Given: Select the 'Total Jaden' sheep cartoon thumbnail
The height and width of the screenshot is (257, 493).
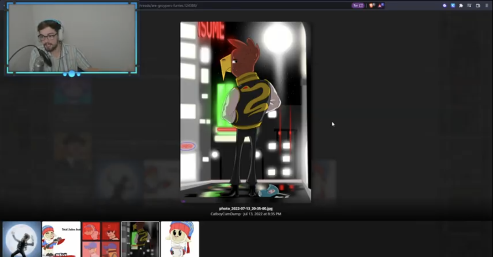Looking at the screenshot, I should click(61, 239).
